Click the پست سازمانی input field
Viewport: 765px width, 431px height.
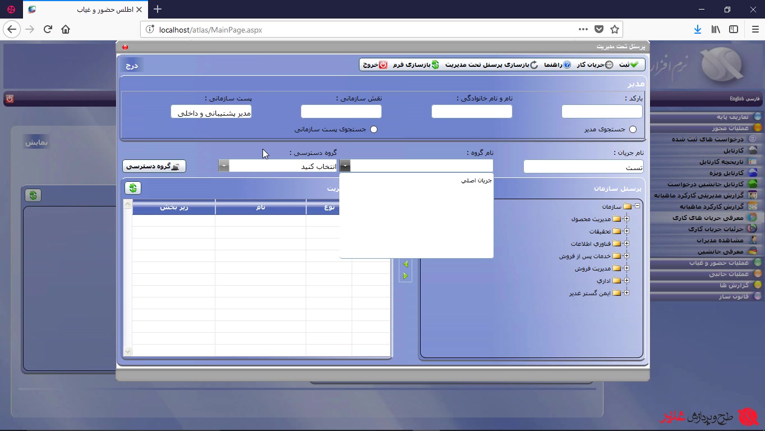tap(211, 112)
